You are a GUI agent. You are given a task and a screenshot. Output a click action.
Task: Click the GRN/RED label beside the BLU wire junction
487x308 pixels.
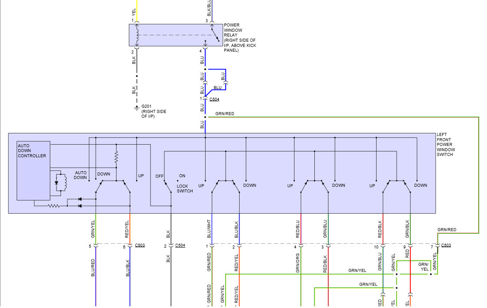point(225,114)
